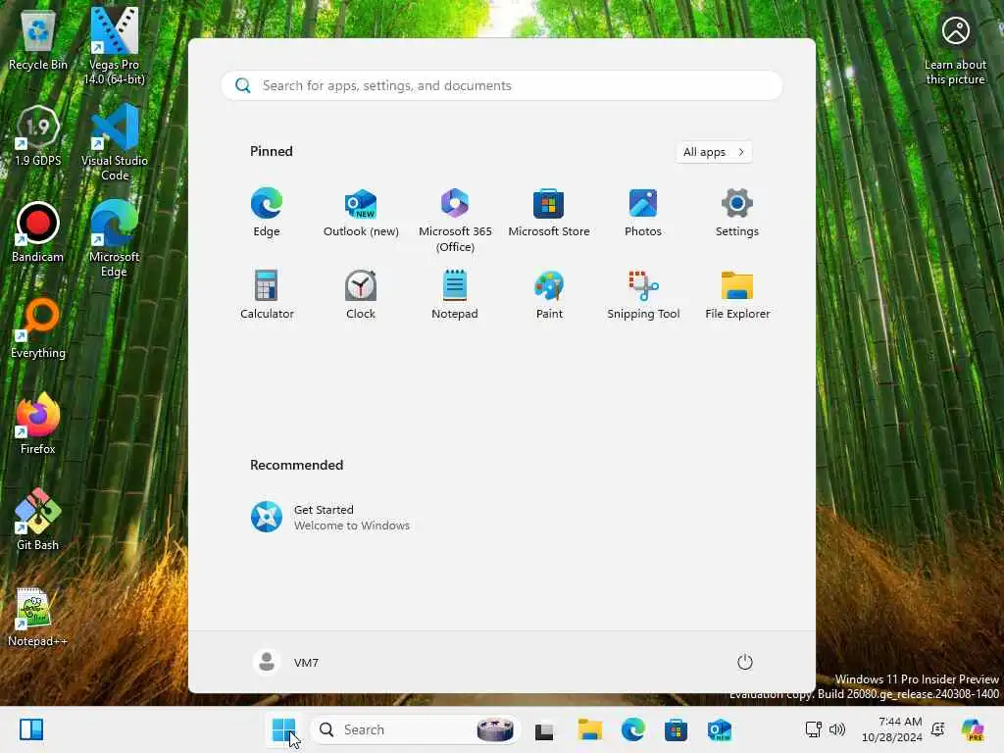Open Edge from pinned apps
The image size is (1004, 753).
click(267, 213)
